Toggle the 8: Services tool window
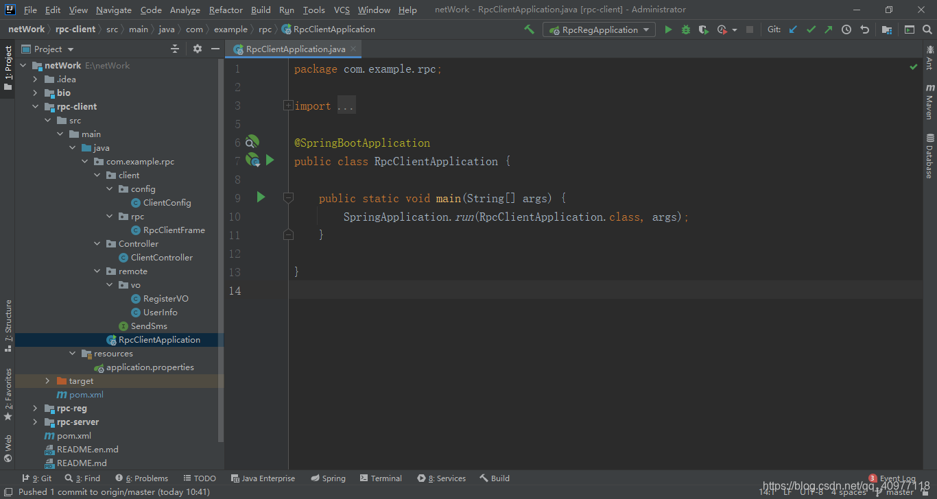This screenshot has width=937, height=499. (442, 478)
